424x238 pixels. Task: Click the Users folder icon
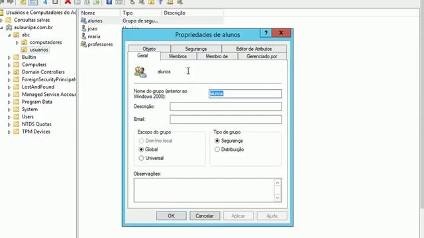16,117
